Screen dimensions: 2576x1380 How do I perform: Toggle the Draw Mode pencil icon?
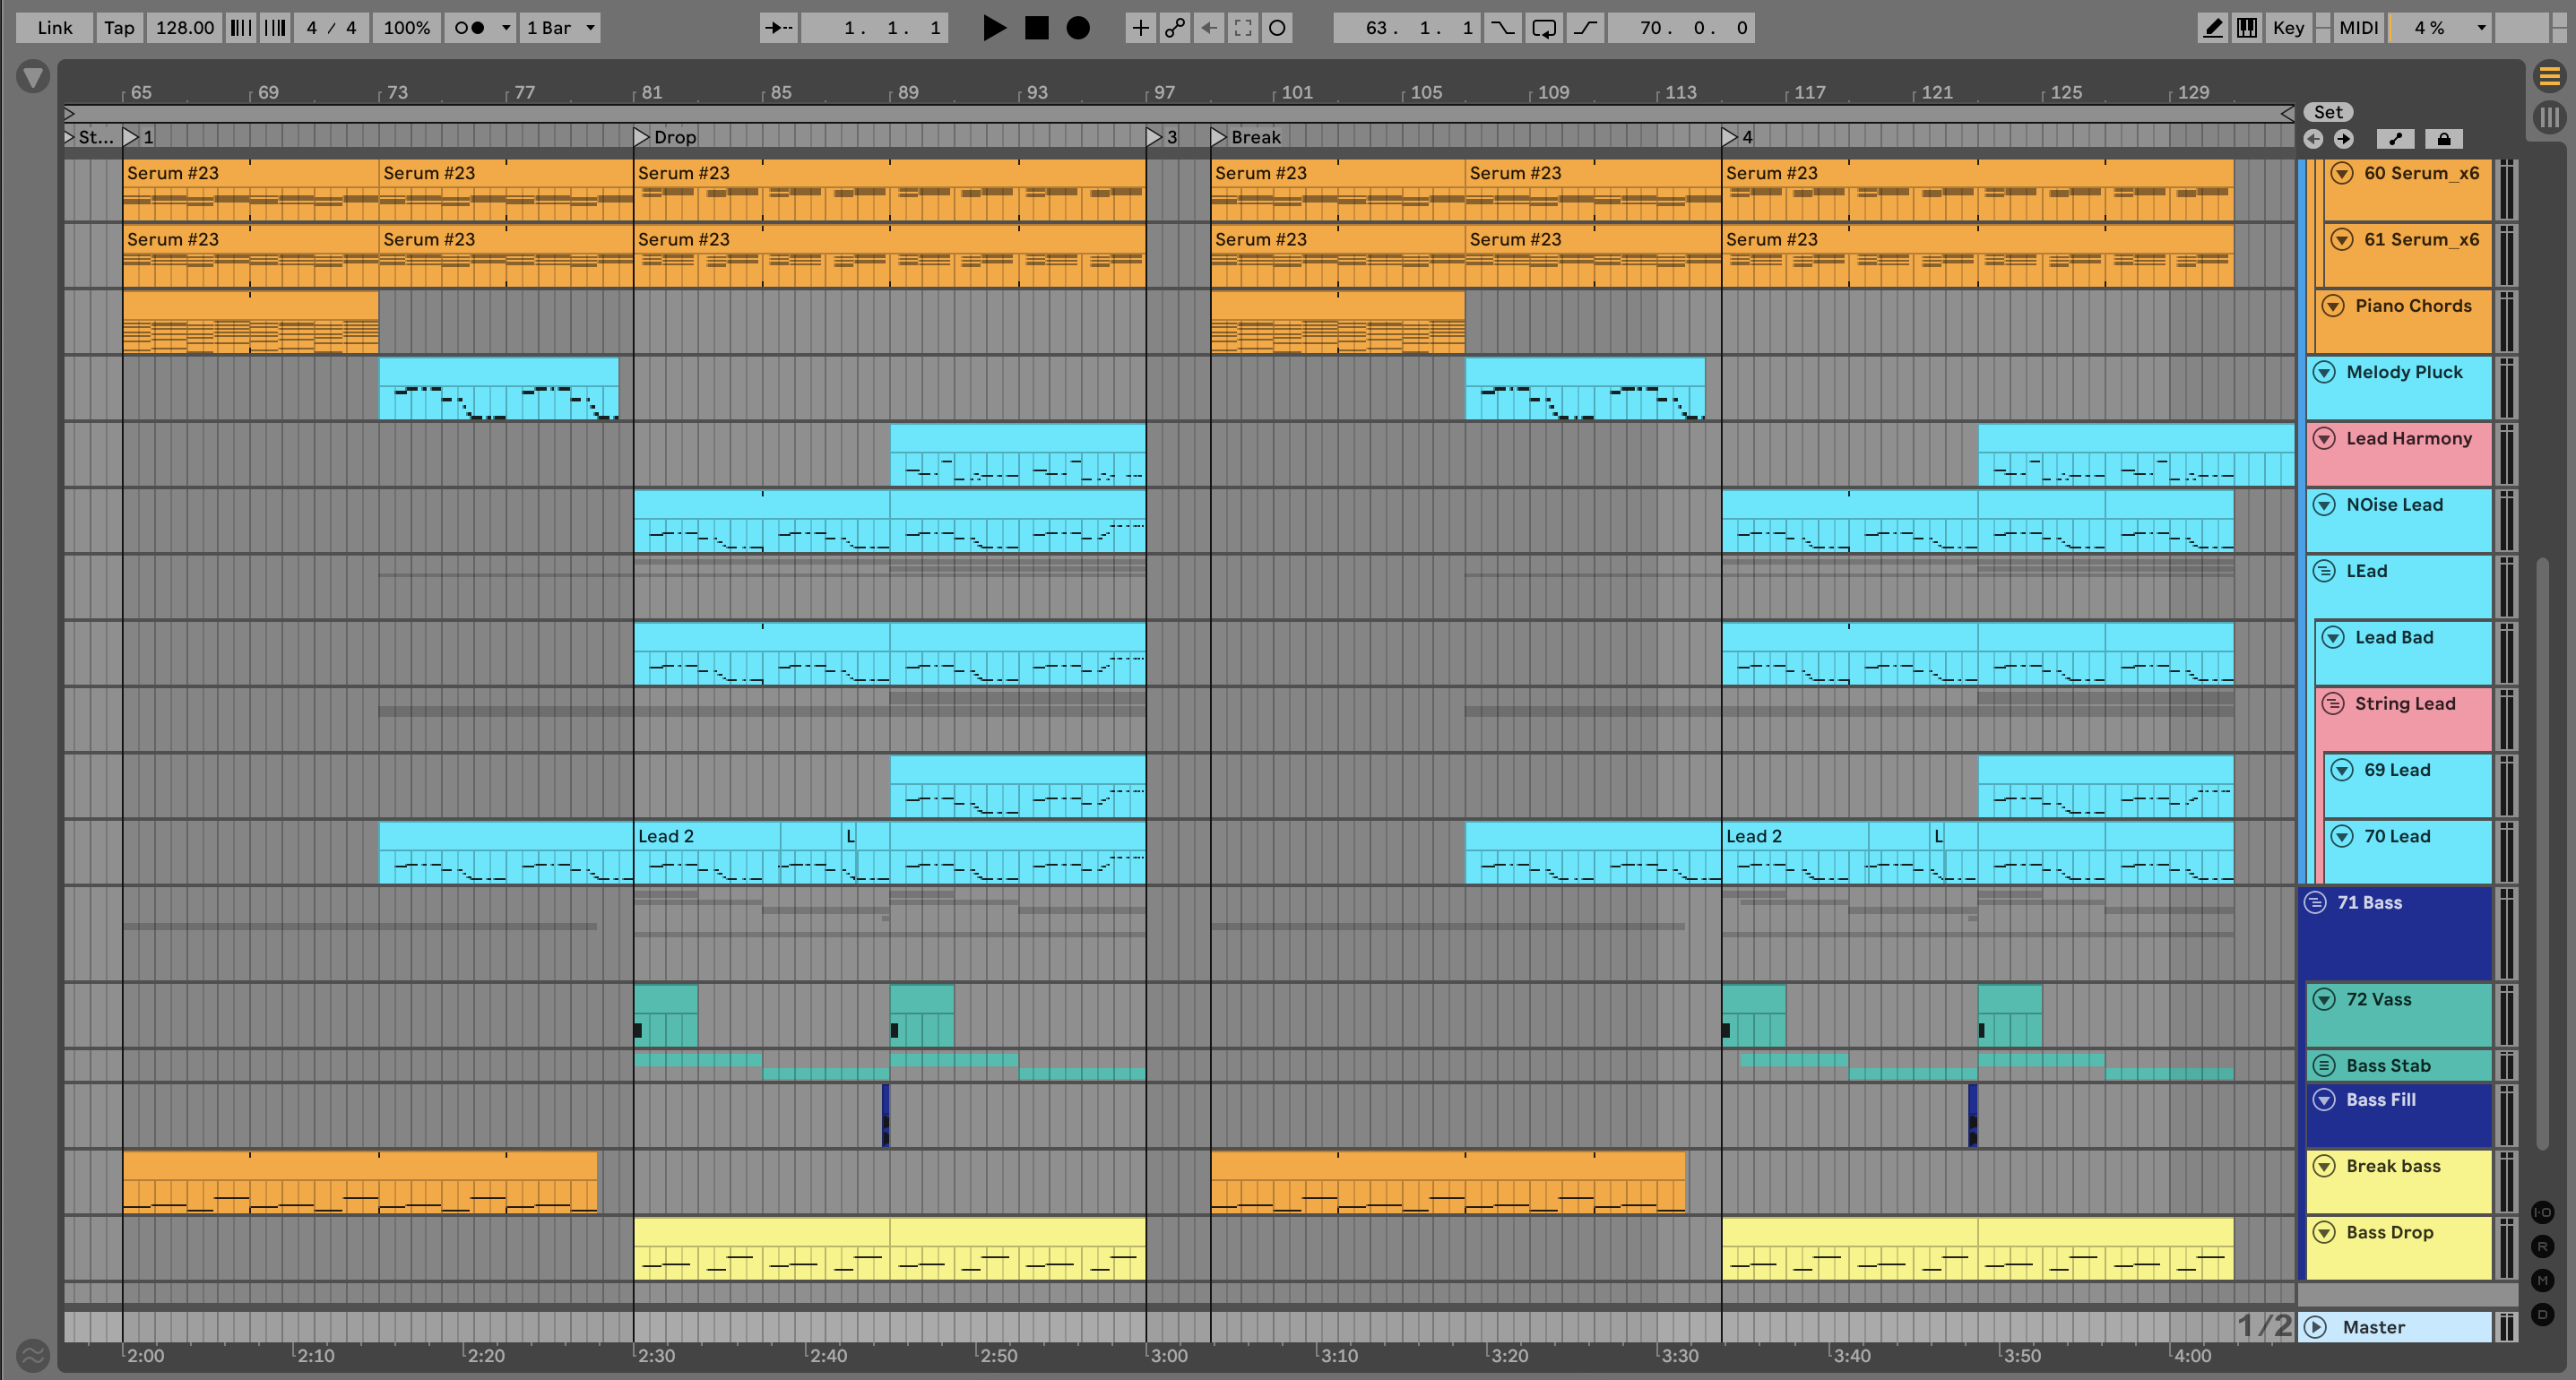coord(2213,28)
